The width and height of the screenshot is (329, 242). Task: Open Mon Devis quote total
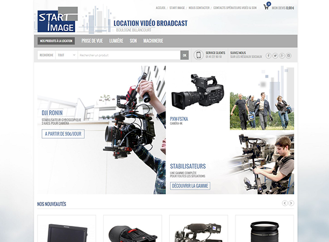[283, 8]
